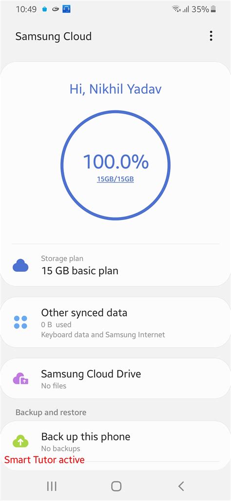The image size is (231, 501).
Task: Open Other synced data
Action: [115, 322]
